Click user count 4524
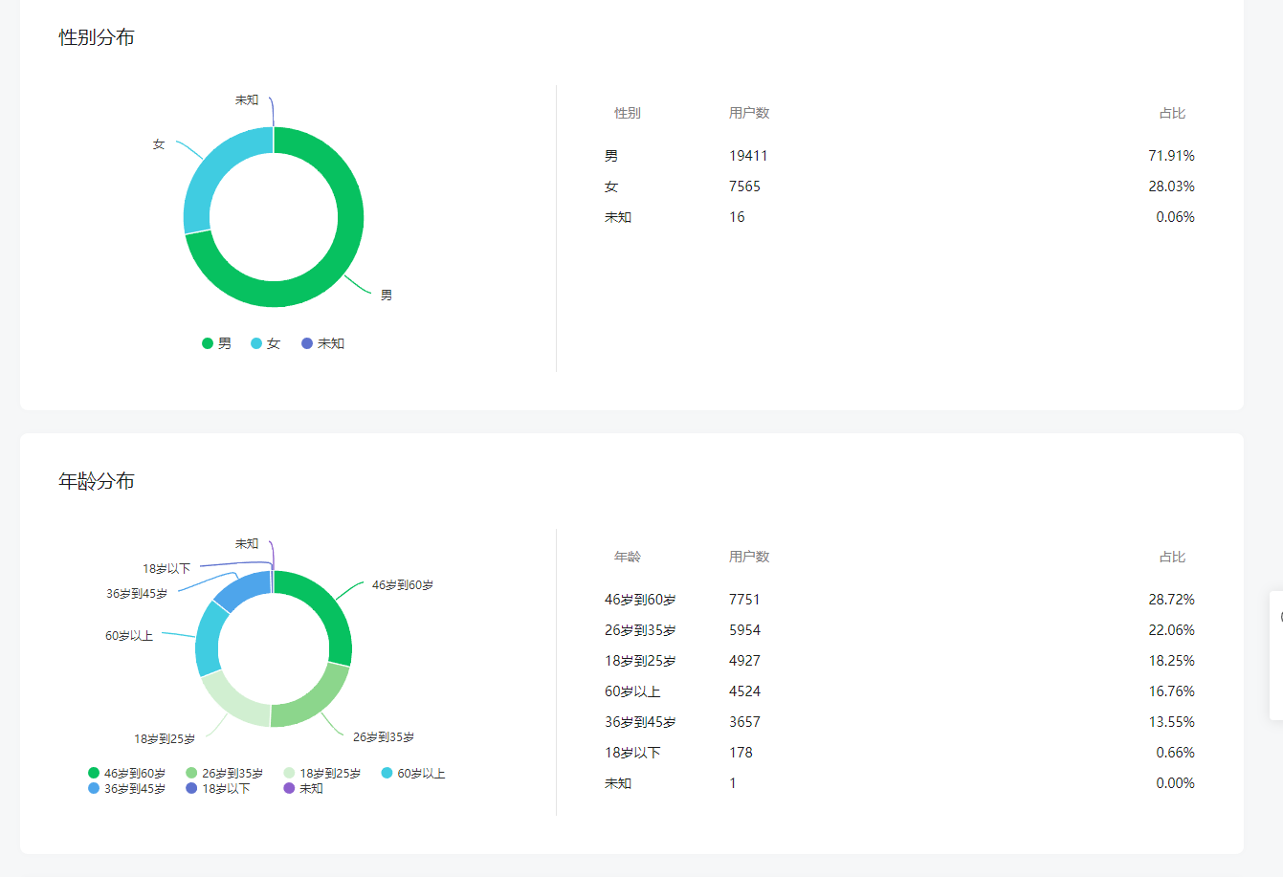 (744, 691)
